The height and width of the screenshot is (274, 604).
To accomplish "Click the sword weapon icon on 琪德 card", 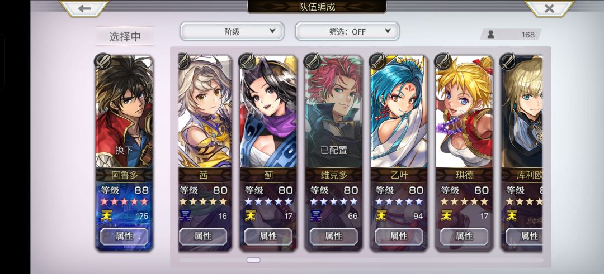I will [442, 61].
